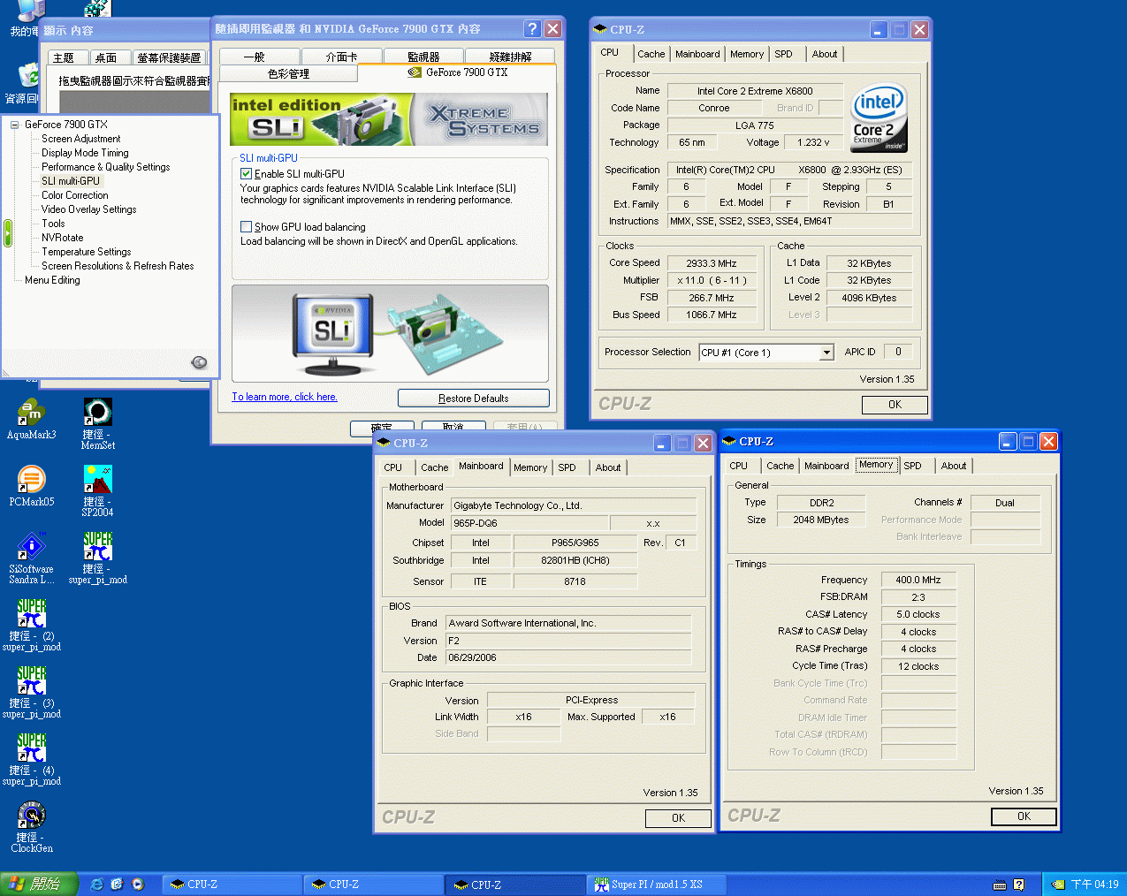1127x896 pixels.
Task: Click OK in CPU-Z processor window
Action: pyautogui.click(x=895, y=405)
